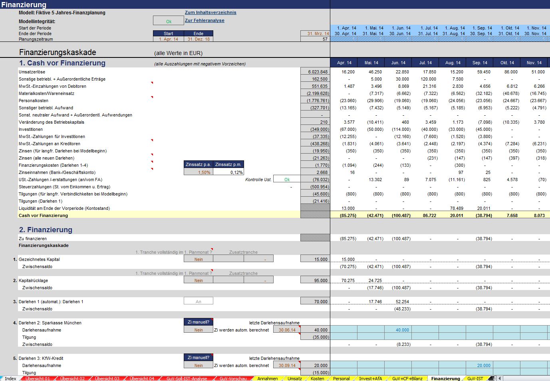Open the GuV-Soll-IST-Analyse sheet tab
This screenshot has height=381, width=550.
[187, 379]
